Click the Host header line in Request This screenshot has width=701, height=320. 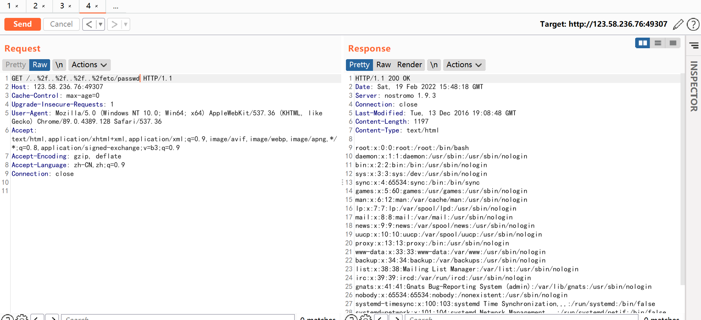click(x=57, y=87)
